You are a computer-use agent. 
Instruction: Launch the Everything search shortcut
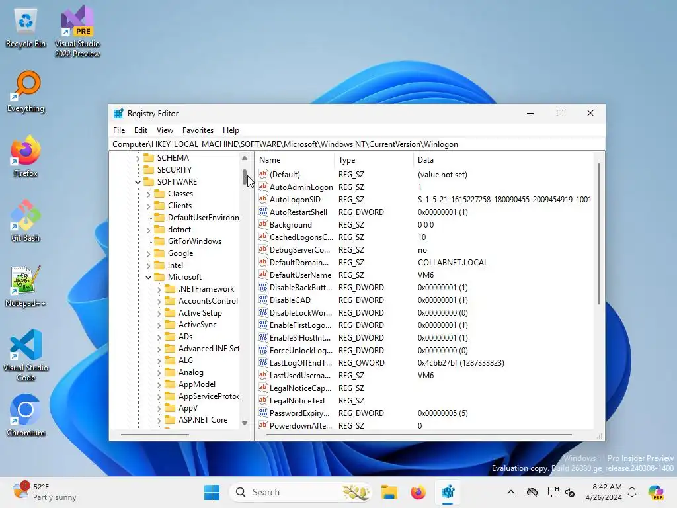click(x=26, y=92)
